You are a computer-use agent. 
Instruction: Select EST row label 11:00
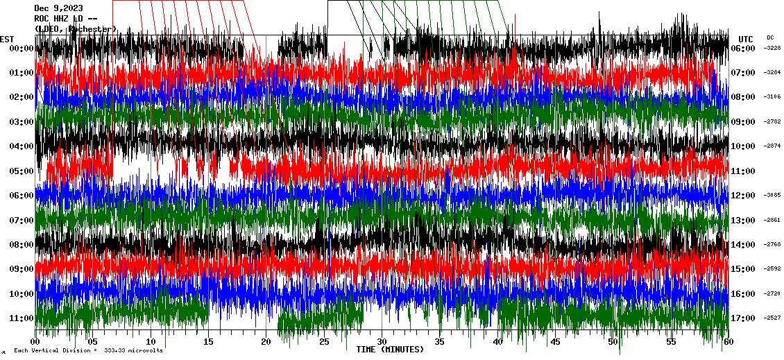21,318
